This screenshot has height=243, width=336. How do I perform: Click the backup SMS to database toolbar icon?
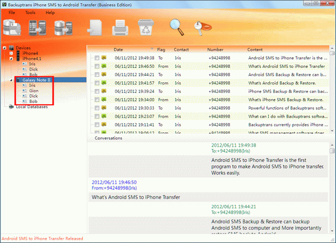[12, 27]
